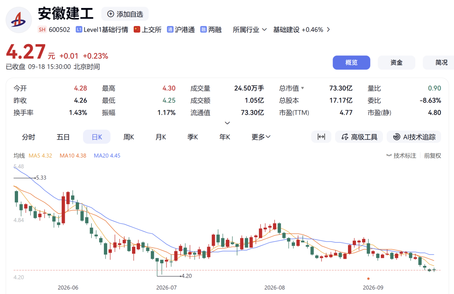This screenshot has width=454, height=294.
Task: Click the MA10 4.38 indicator label
Action: pyautogui.click(x=73, y=156)
